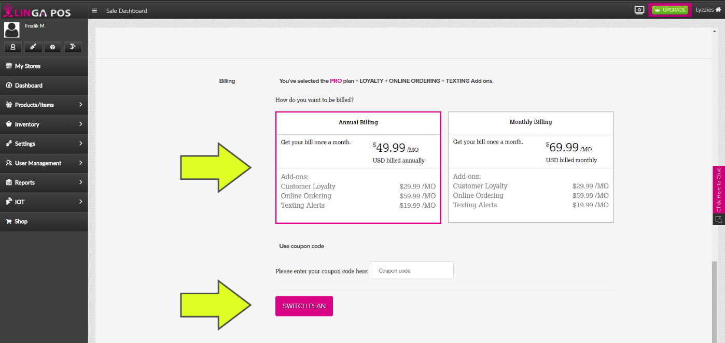Viewport: 725px width, 343px height.
Task: Click the Dashboard gauge icon
Action: point(9,85)
